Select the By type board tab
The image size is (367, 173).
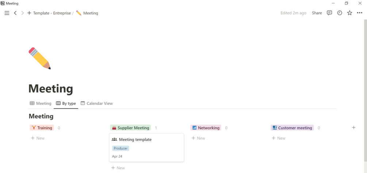coord(66,104)
